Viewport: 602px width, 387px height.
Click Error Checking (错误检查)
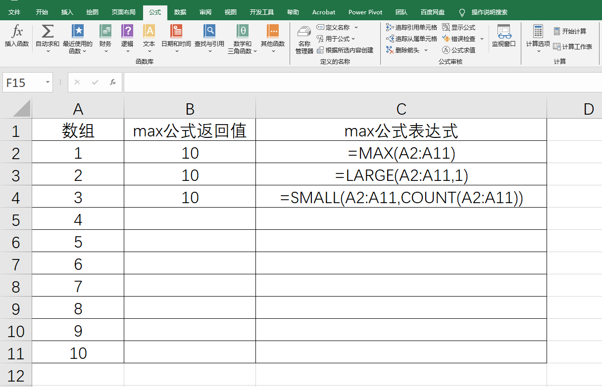point(459,39)
